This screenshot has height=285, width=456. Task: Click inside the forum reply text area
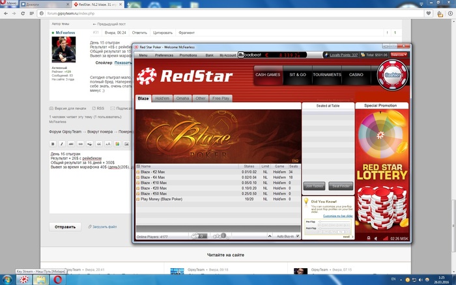coord(91,182)
